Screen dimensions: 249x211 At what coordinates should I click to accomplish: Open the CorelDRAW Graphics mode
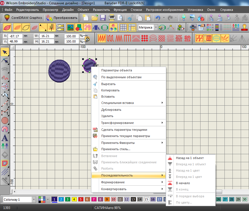tap(23, 18)
